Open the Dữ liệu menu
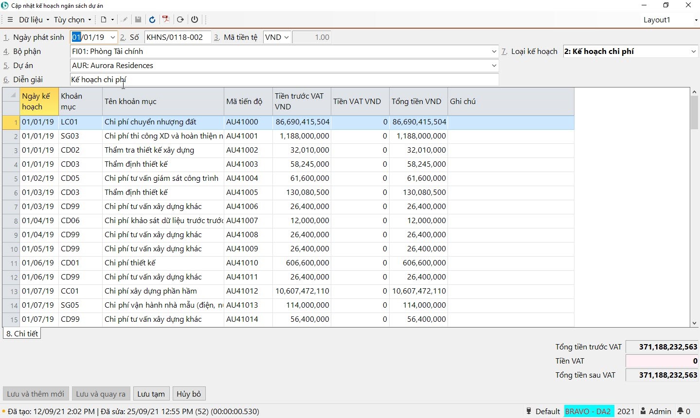The width and height of the screenshot is (700, 418). pyautogui.click(x=34, y=20)
